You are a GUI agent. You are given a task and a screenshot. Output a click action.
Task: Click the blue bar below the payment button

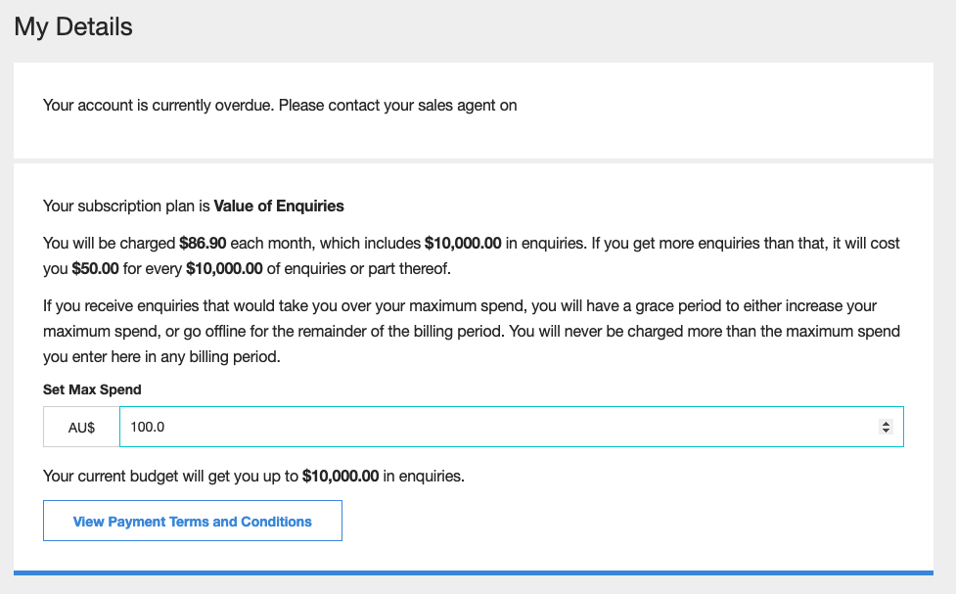coord(474,572)
